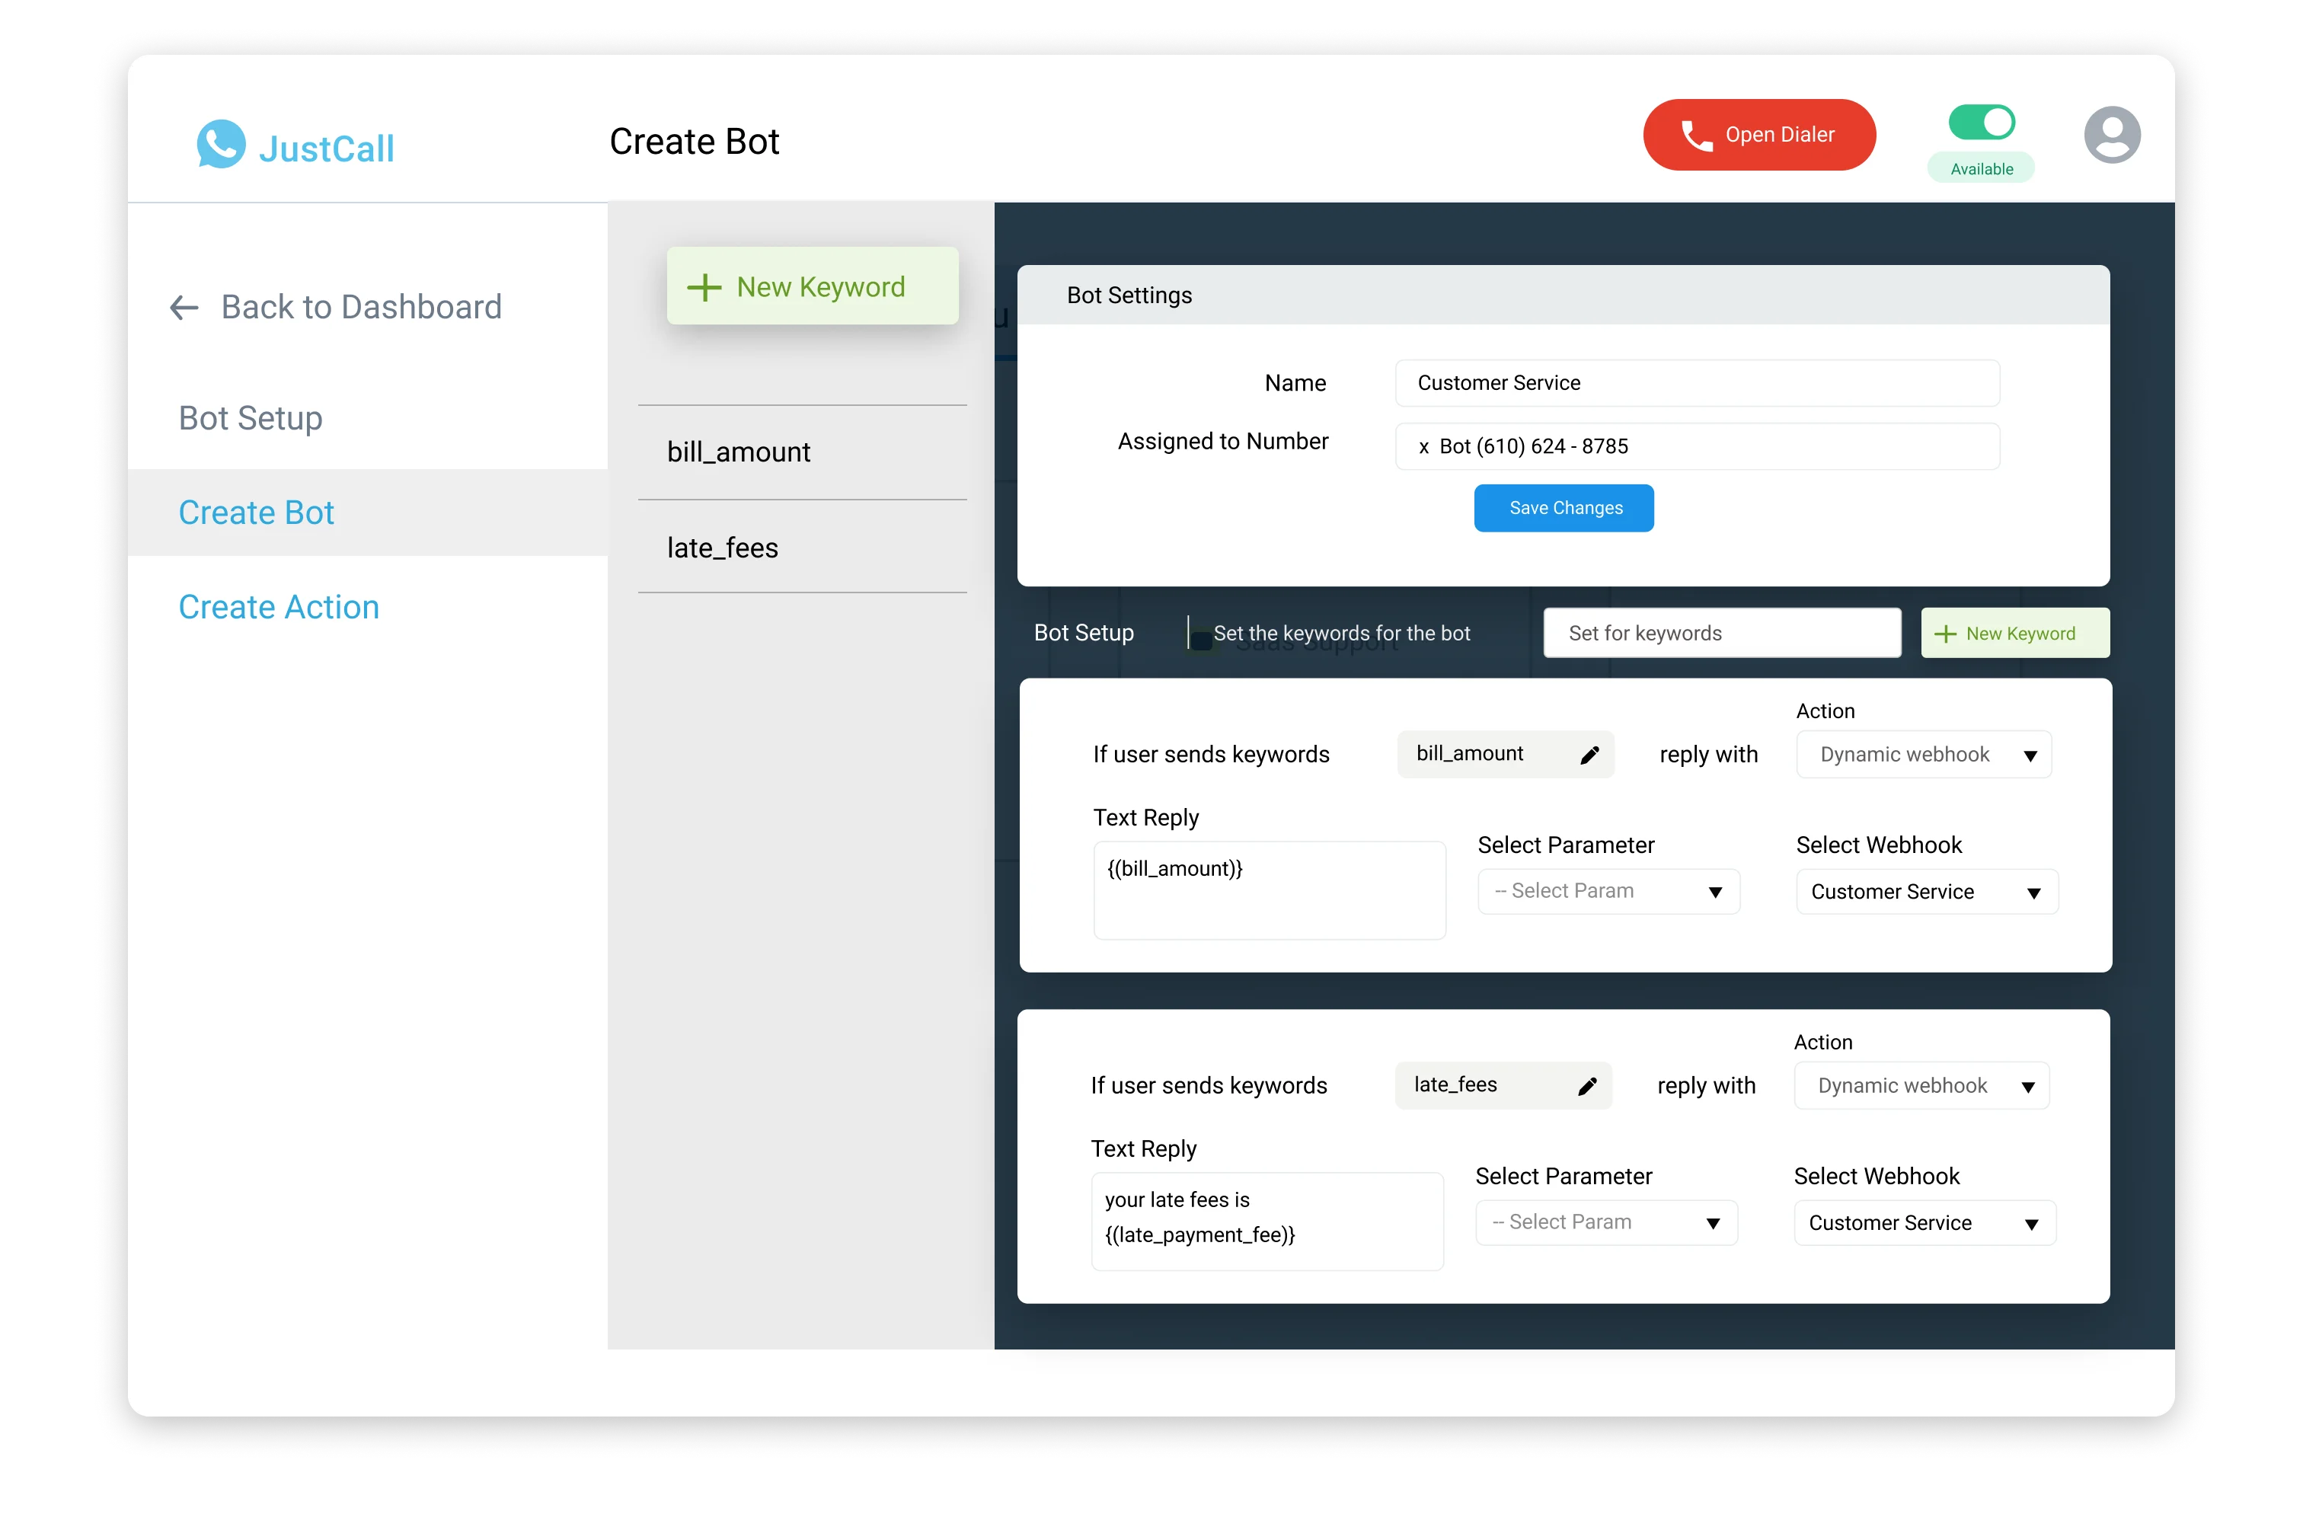Click the Bot Settings panel header
Image resolution: width=2303 pixels, height=1514 pixels.
[x=1564, y=295]
